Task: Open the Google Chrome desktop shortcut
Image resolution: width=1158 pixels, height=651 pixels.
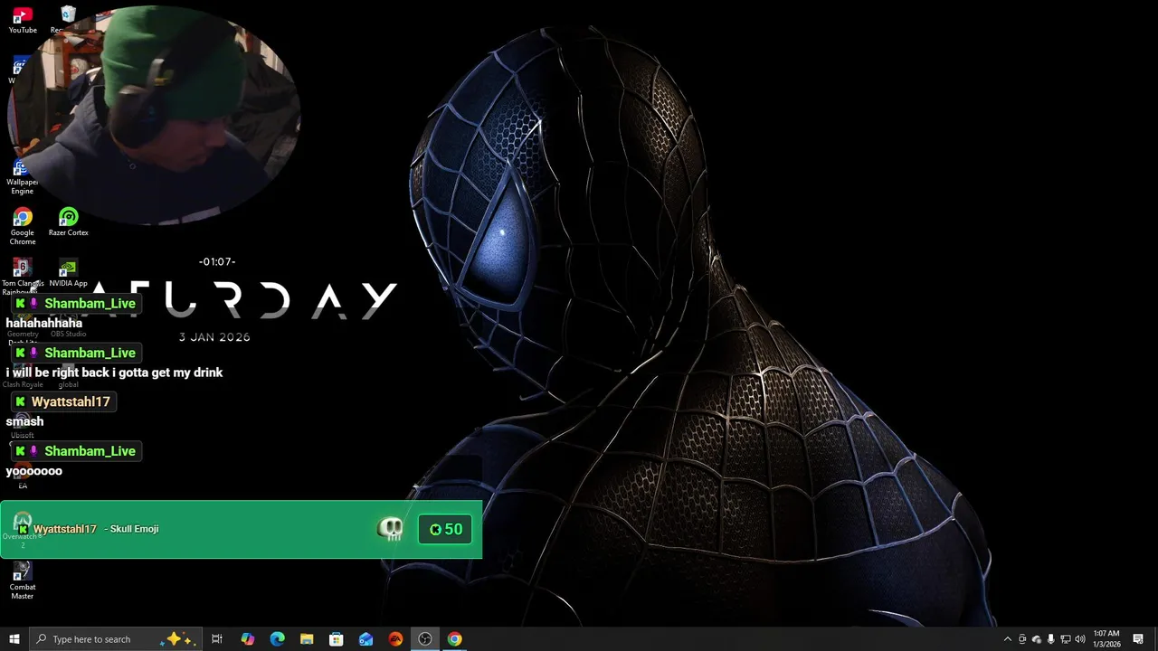Action: click(x=23, y=226)
